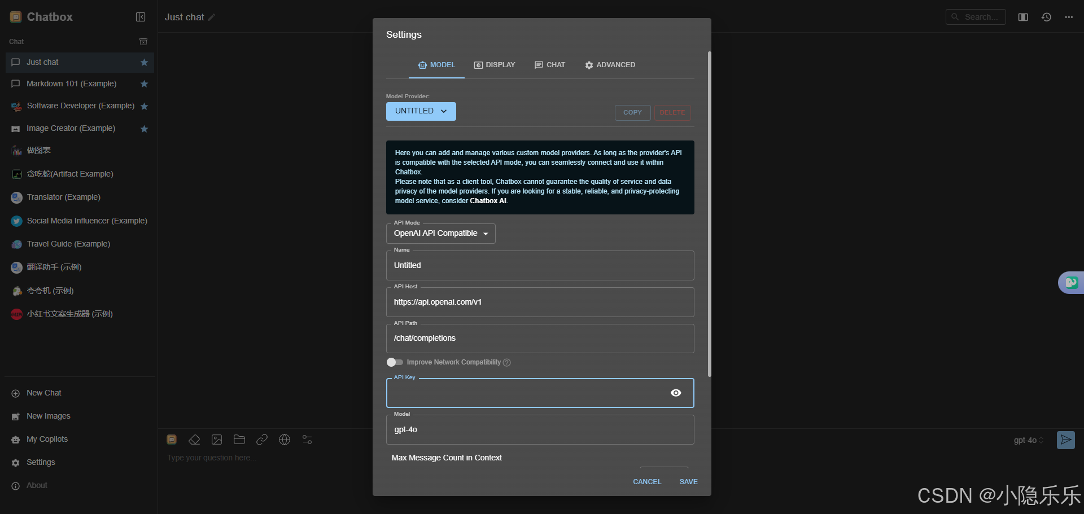Send message with paper plane button

coord(1066,440)
